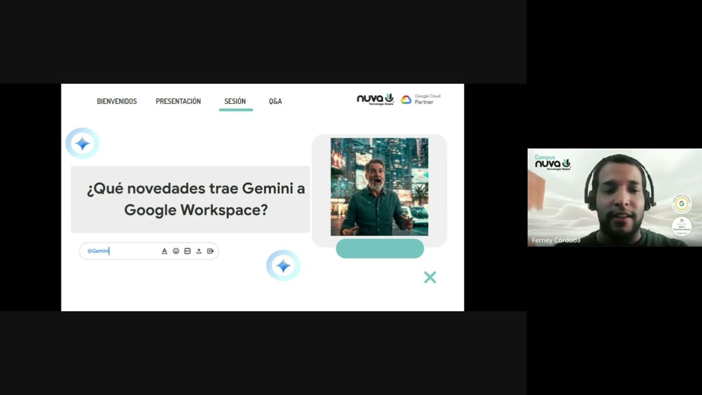This screenshot has width=702, height=395.
Task: Open the BIENVENIDOS tab
Action: (117, 101)
